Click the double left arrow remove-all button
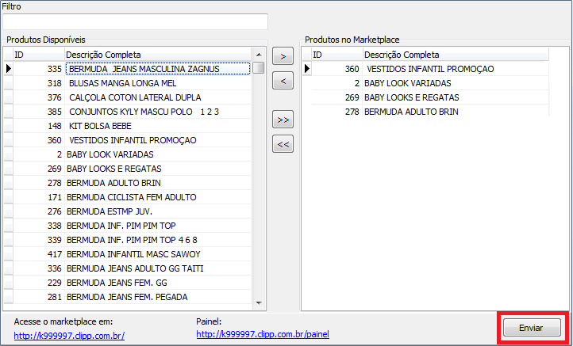This screenshot has height=346, width=573. [283, 144]
